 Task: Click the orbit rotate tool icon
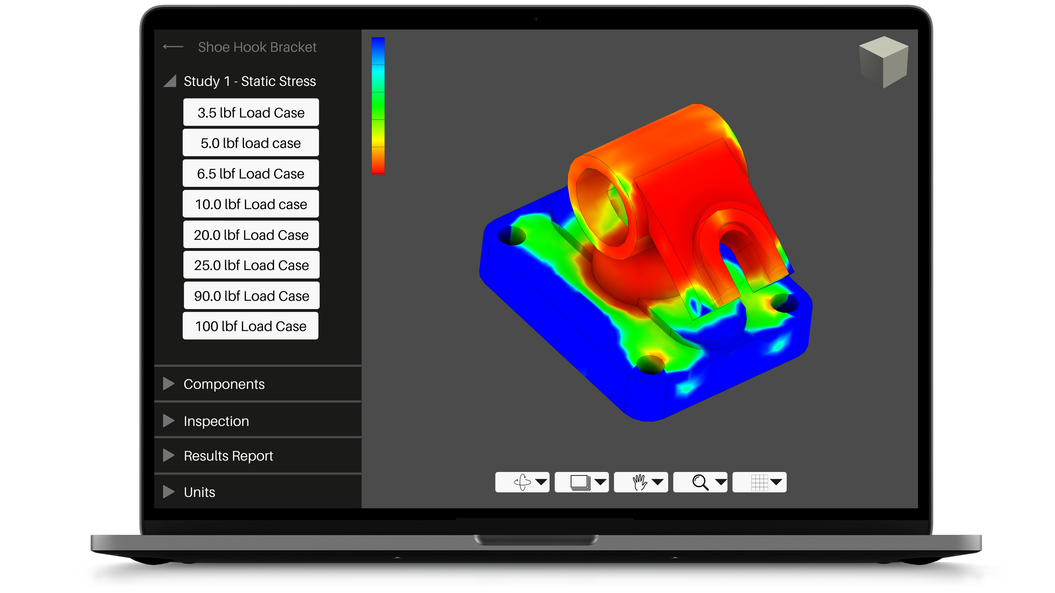click(x=522, y=482)
